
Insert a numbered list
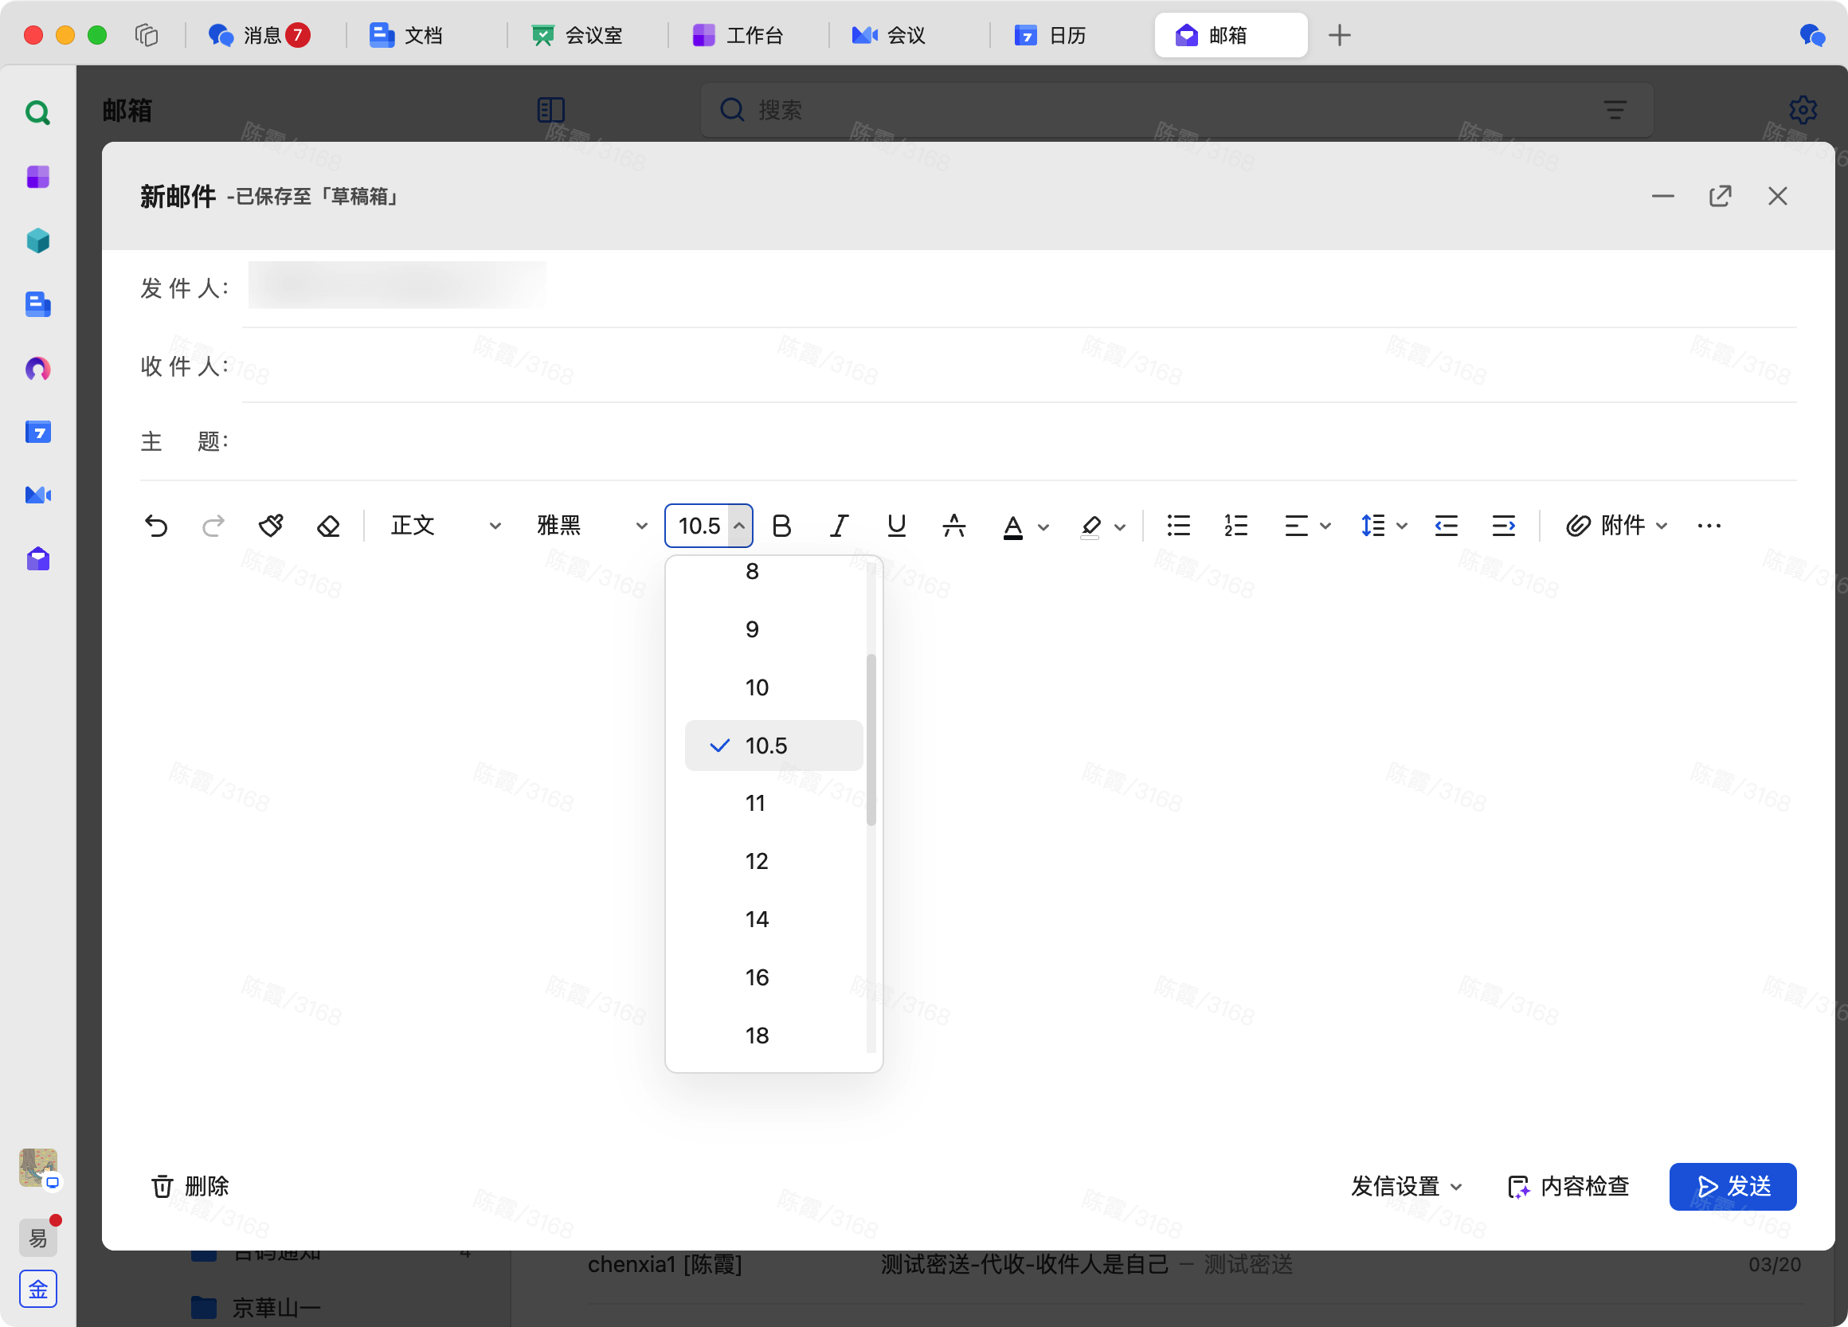[x=1235, y=526]
